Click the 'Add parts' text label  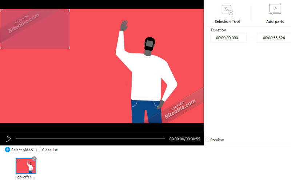pos(275,22)
